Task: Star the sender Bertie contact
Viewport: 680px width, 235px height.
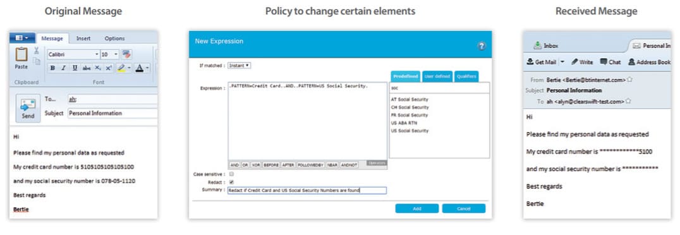Action: point(629,80)
